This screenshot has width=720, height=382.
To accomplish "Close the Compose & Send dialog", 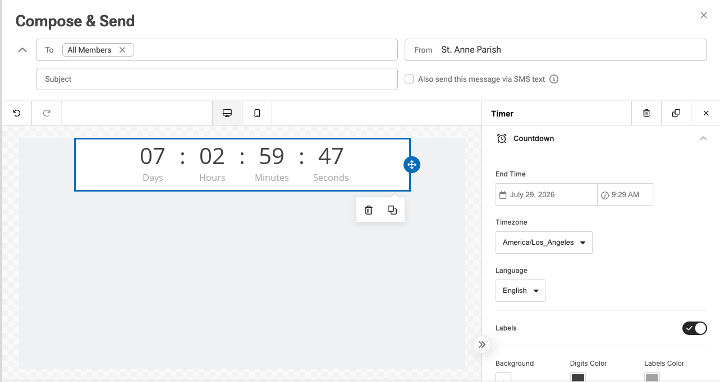I will [704, 16].
